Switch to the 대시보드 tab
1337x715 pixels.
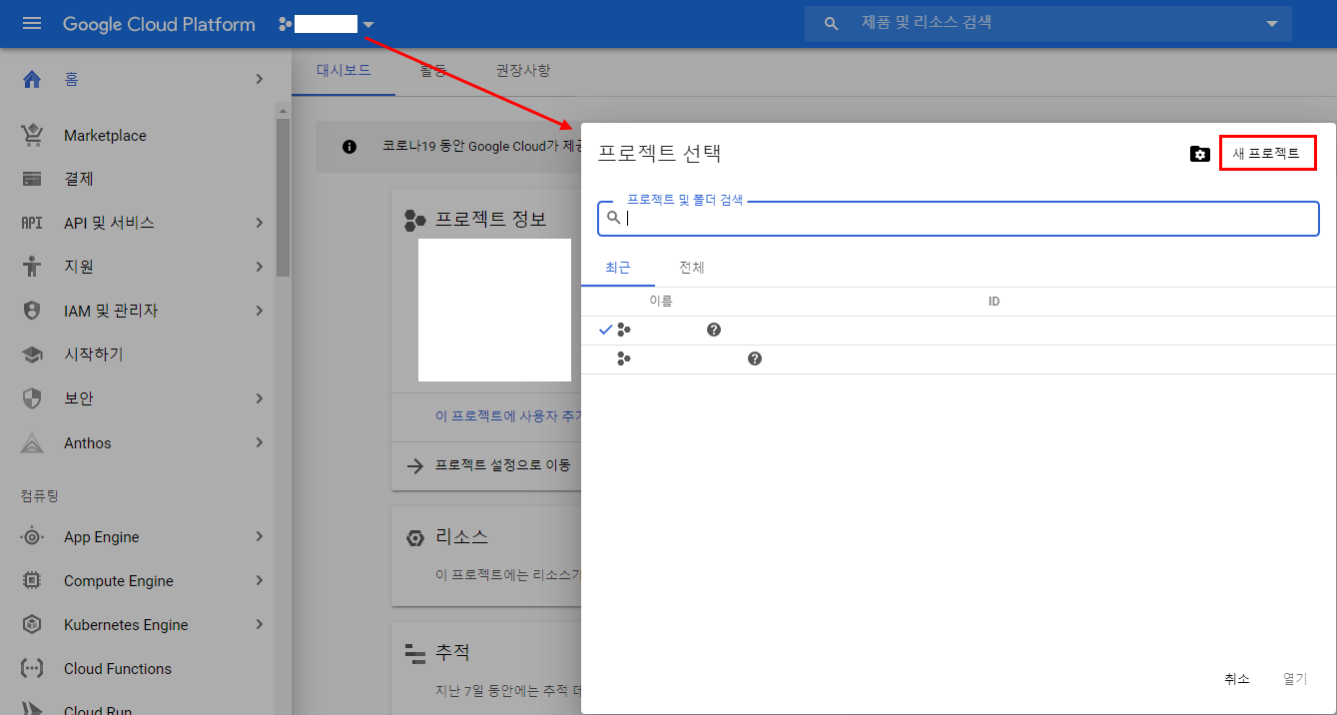(x=343, y=71)
